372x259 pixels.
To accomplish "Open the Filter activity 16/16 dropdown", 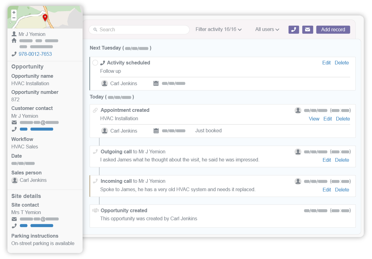I will [x=219, y=29].
